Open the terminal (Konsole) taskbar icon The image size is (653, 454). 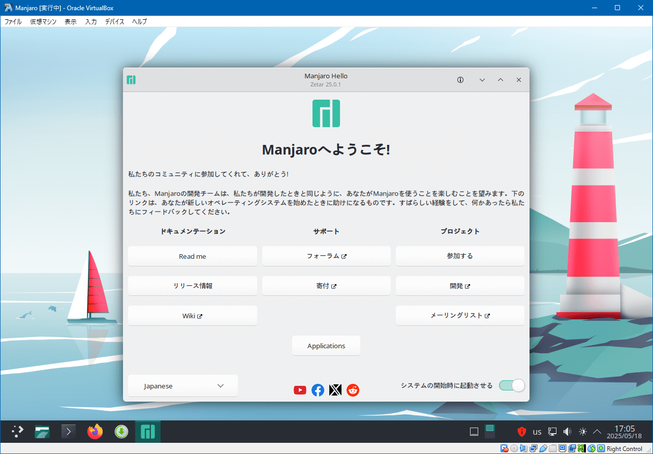tap(69, 432)
